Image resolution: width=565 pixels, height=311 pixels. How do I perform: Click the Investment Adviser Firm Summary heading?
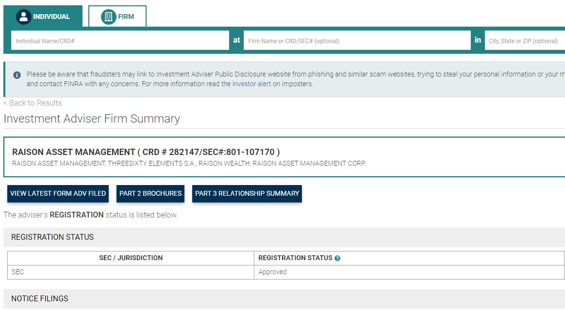[x=92, y=119]
